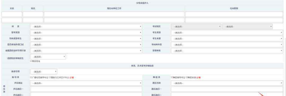This screenshot has width=286, height=96.
Task: Open the 考生类别 dropdown
Action: [227, 32]
